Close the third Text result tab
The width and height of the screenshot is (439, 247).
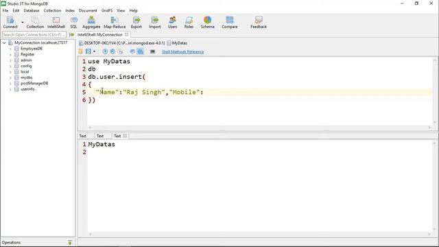(125, 136)
